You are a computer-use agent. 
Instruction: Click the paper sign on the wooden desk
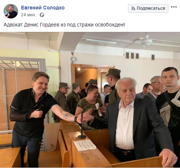tap(85, 145)
